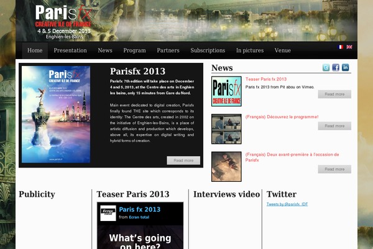The width and height of the screenshot is (373, 249).
Task: Open the In pictures menu item
Action: pyautogui.click(x=250, y=50)
